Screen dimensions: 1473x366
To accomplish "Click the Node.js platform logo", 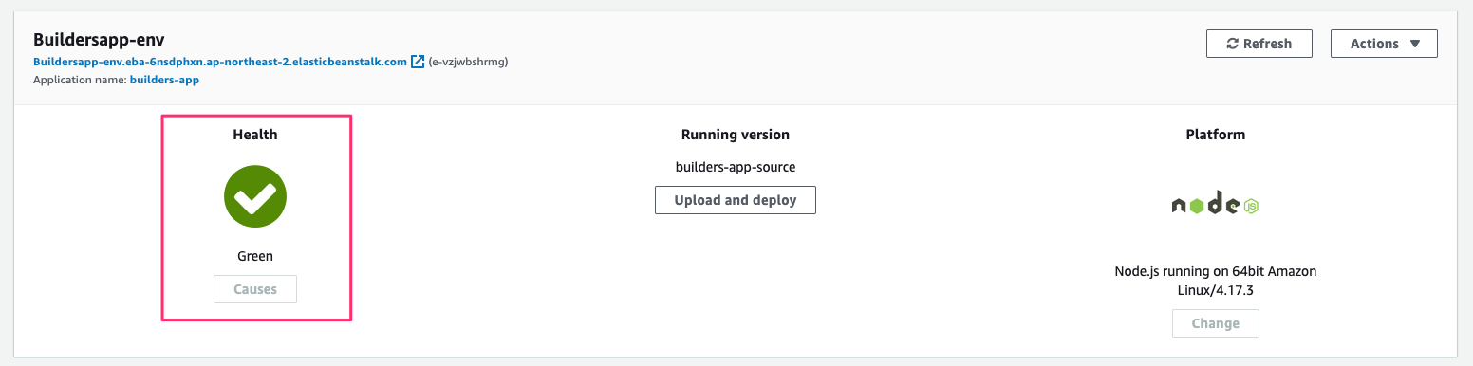I will 1215,204.
